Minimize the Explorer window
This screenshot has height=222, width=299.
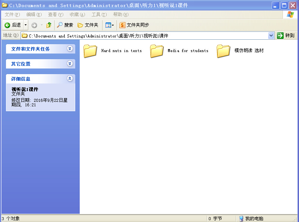pos(275,6)
